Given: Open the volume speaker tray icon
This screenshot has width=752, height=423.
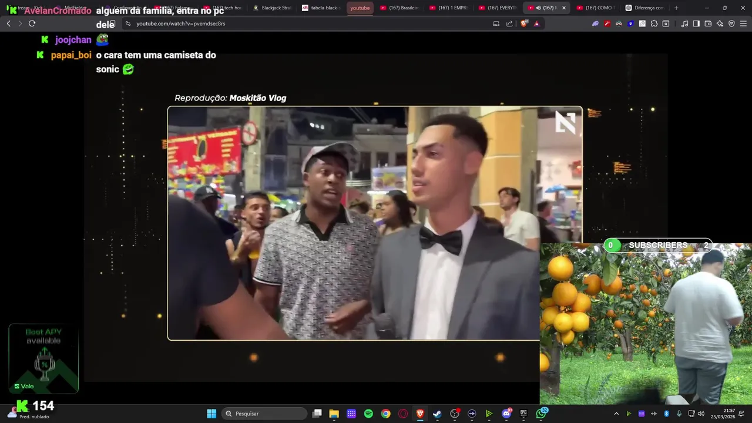Looking at the screenshot, I should (x=701, y=414).
